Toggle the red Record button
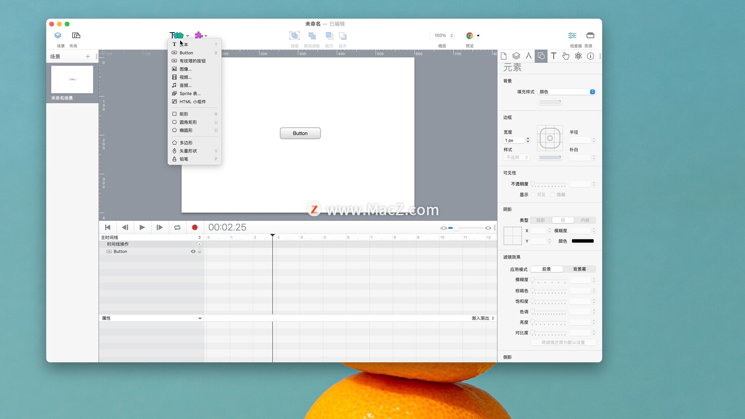This screenshot has height=419, width=745. point(195,227)
